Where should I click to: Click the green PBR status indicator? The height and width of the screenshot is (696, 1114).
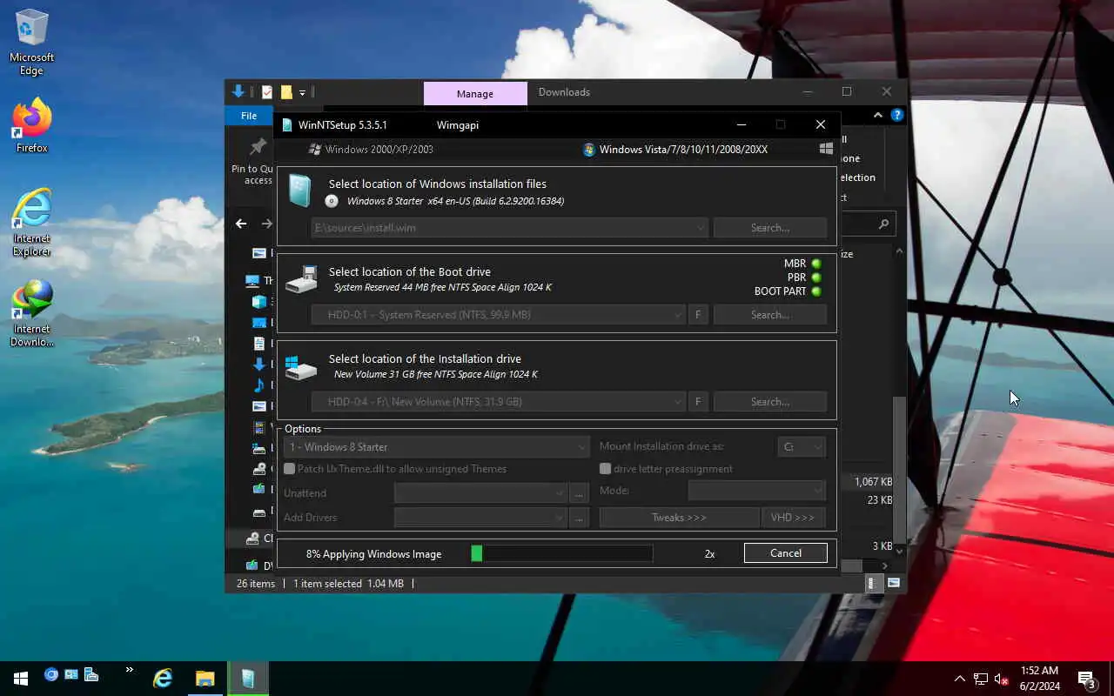point(816,278)
